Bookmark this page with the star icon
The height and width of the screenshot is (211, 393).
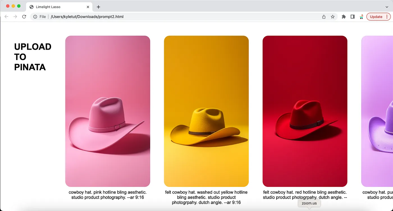(x=333, y=17)
